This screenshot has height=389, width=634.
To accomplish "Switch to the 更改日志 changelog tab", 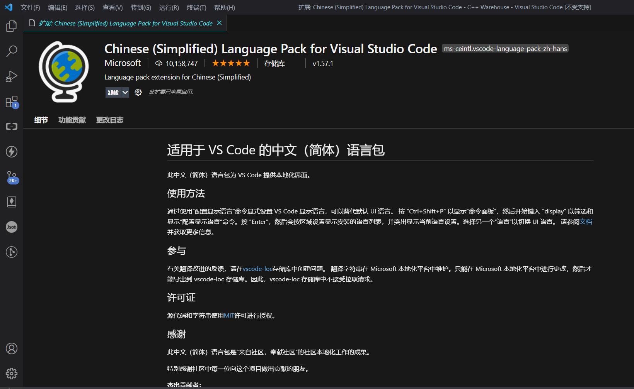I will pyautogui.click(x=110, y=120).
